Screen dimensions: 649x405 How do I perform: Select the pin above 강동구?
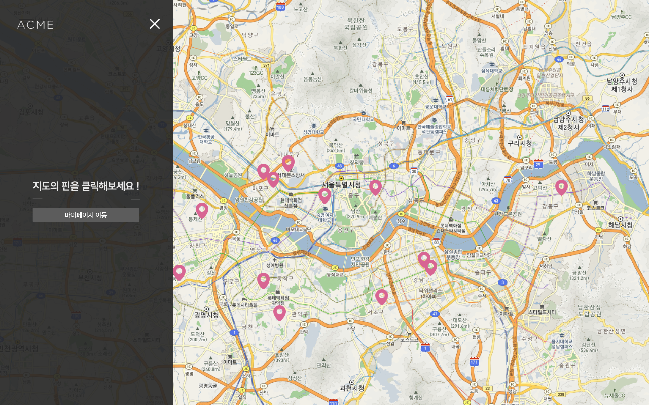coord(561,188)
